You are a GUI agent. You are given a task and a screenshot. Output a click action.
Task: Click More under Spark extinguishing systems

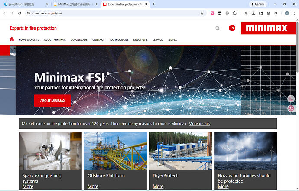click(28, 186)
